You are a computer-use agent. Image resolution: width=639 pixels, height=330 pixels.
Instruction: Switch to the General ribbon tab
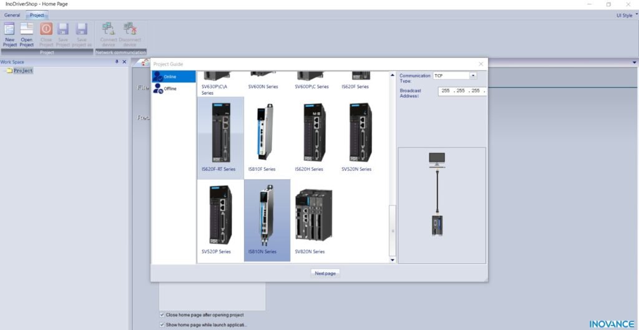12,15
